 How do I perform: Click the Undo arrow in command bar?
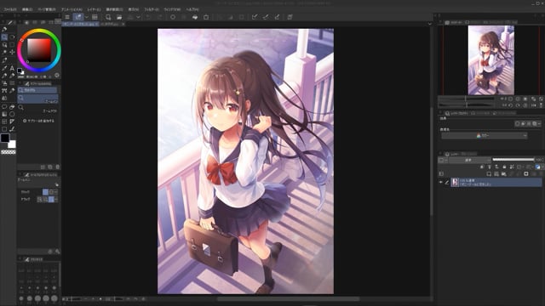tap(148, 17)
